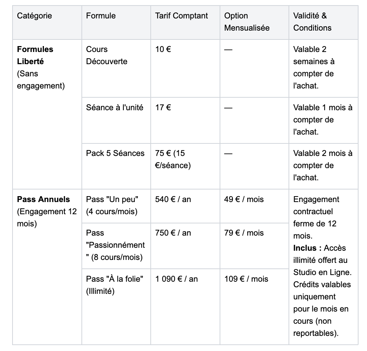
Task: Click the Séance à l'unité cell
Action: click(x=116, y=120)
